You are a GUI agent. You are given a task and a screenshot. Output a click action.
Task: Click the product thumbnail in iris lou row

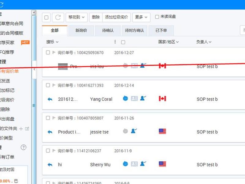63,67
